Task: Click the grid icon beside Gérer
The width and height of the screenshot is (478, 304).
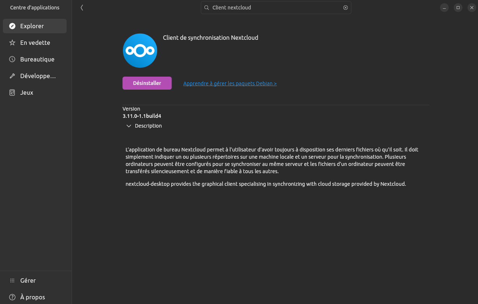Action: [12, 281]
